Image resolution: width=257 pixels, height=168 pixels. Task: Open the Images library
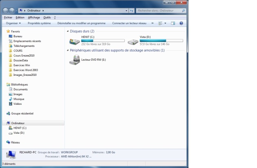(x=16, y=94)
